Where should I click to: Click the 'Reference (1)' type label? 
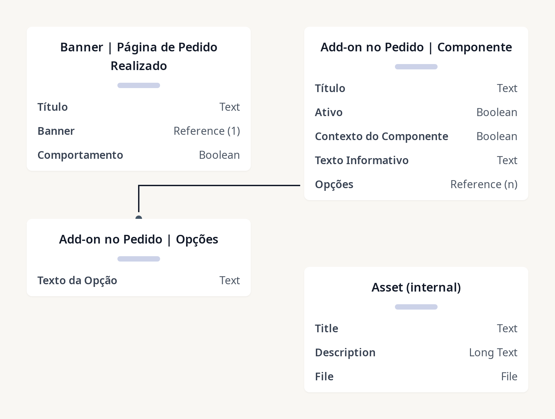pos(206,131)
